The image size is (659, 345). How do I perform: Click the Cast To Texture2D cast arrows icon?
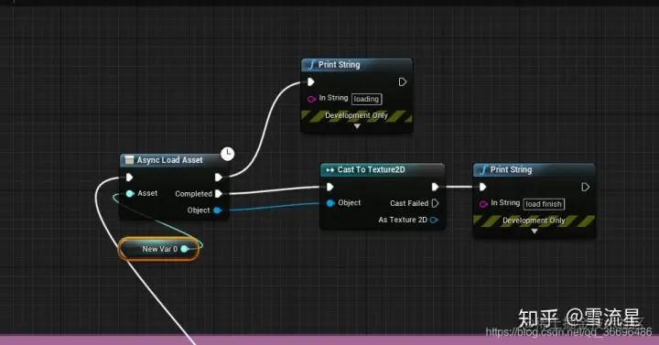pyautogui.click(x=329, y=170)
